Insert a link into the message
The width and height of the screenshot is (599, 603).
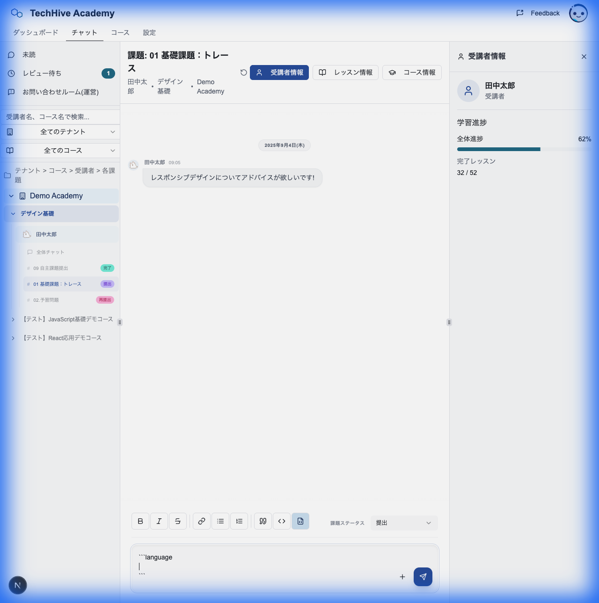[202, 521]
